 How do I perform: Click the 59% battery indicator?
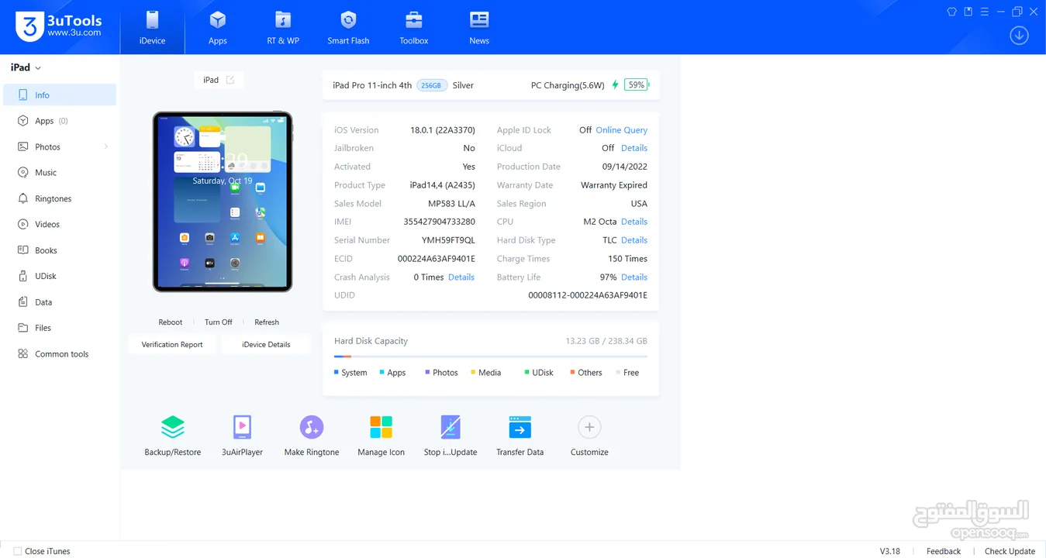coord(637,85)
